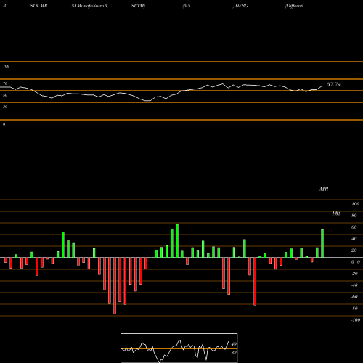363x363 pixels.
Task: Click the 'MR' panel title
Action: 324,189
